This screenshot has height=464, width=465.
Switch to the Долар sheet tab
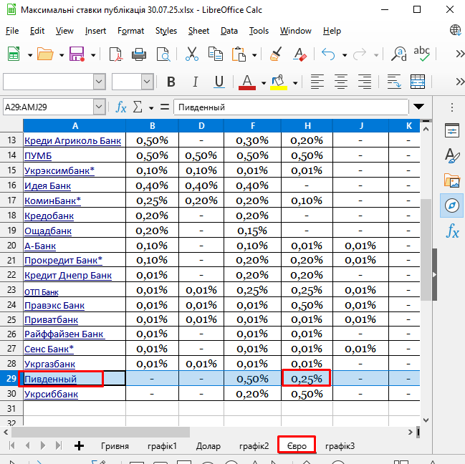[208, 446]
